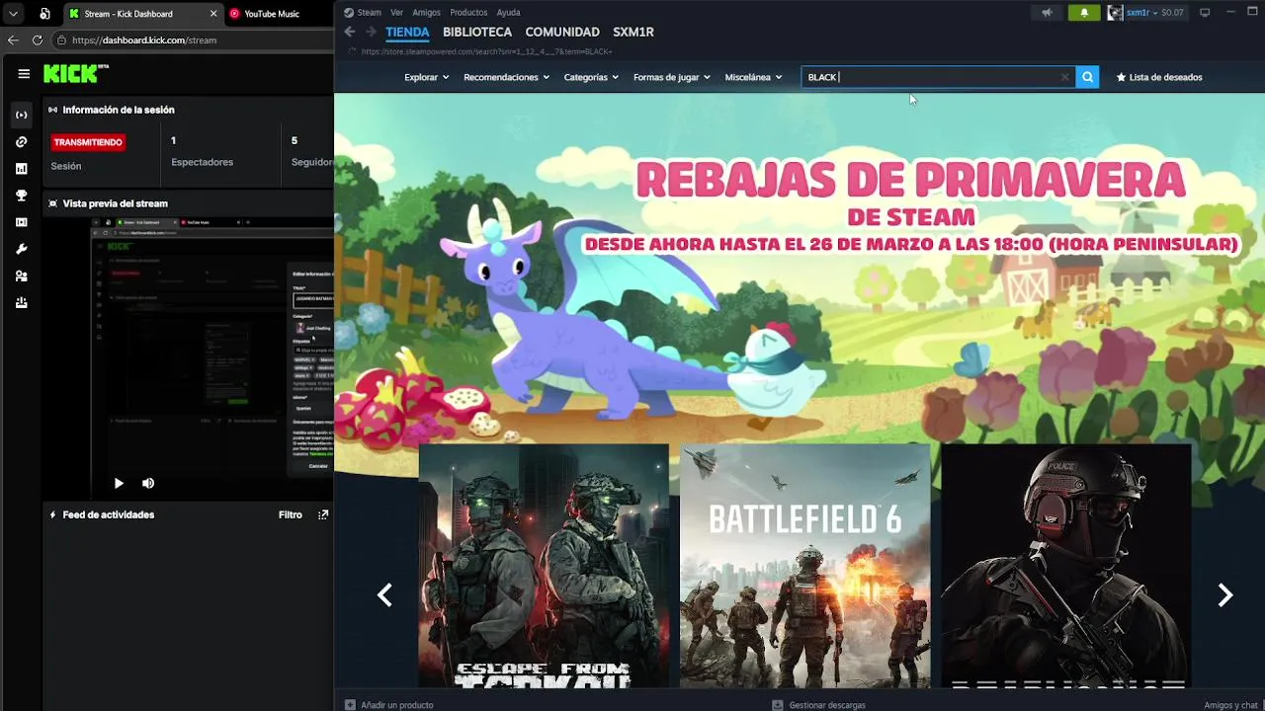Open the browser tab list dropdown
This screenshot has width=1265, height=711.
[13, 14]
